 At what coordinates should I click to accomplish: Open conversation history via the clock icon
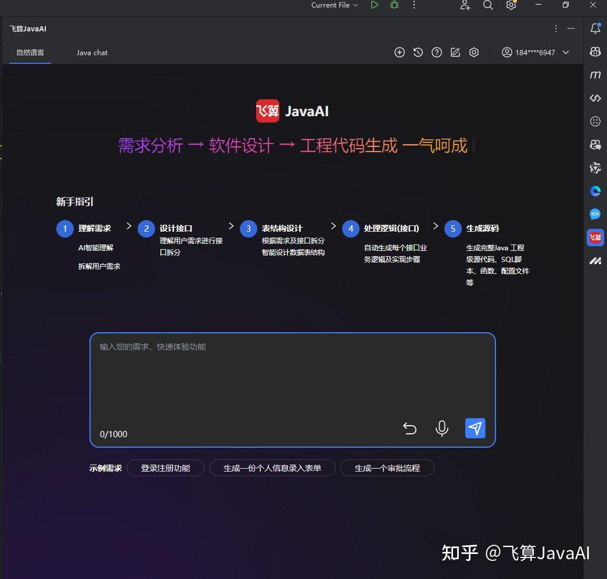(418, 52)
